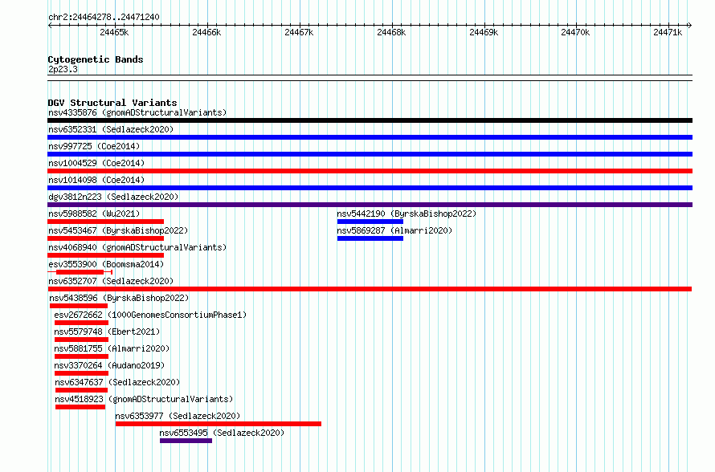This screenshot has height=472, width=715.
Task: Open variant esv3553900 (Boomsma2014) label
Action: coord(106,264)
